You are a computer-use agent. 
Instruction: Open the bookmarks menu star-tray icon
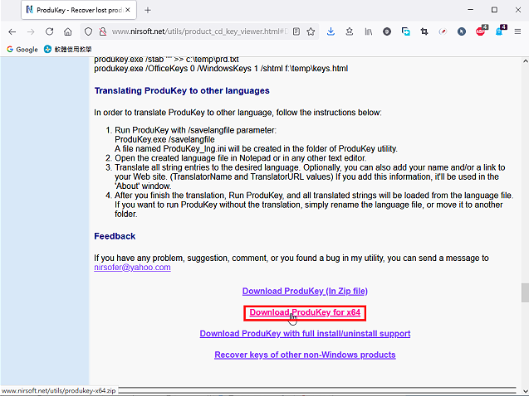point(349,31)
